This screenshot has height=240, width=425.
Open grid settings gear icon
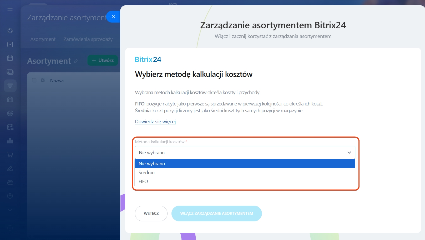43,80
